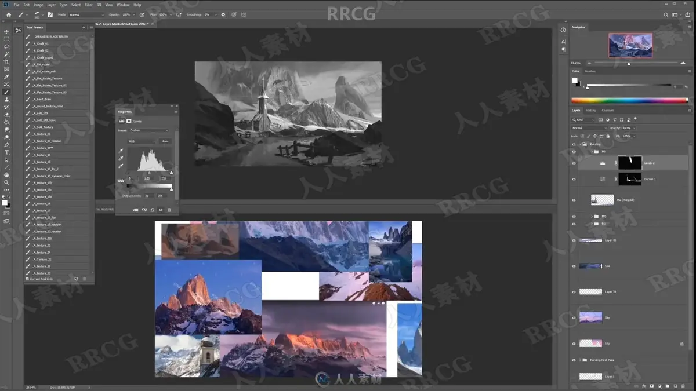The image size is (696, 391).
Task: Click the Share icon at top right
Action: pyautogui.click(x=688, y=14)
